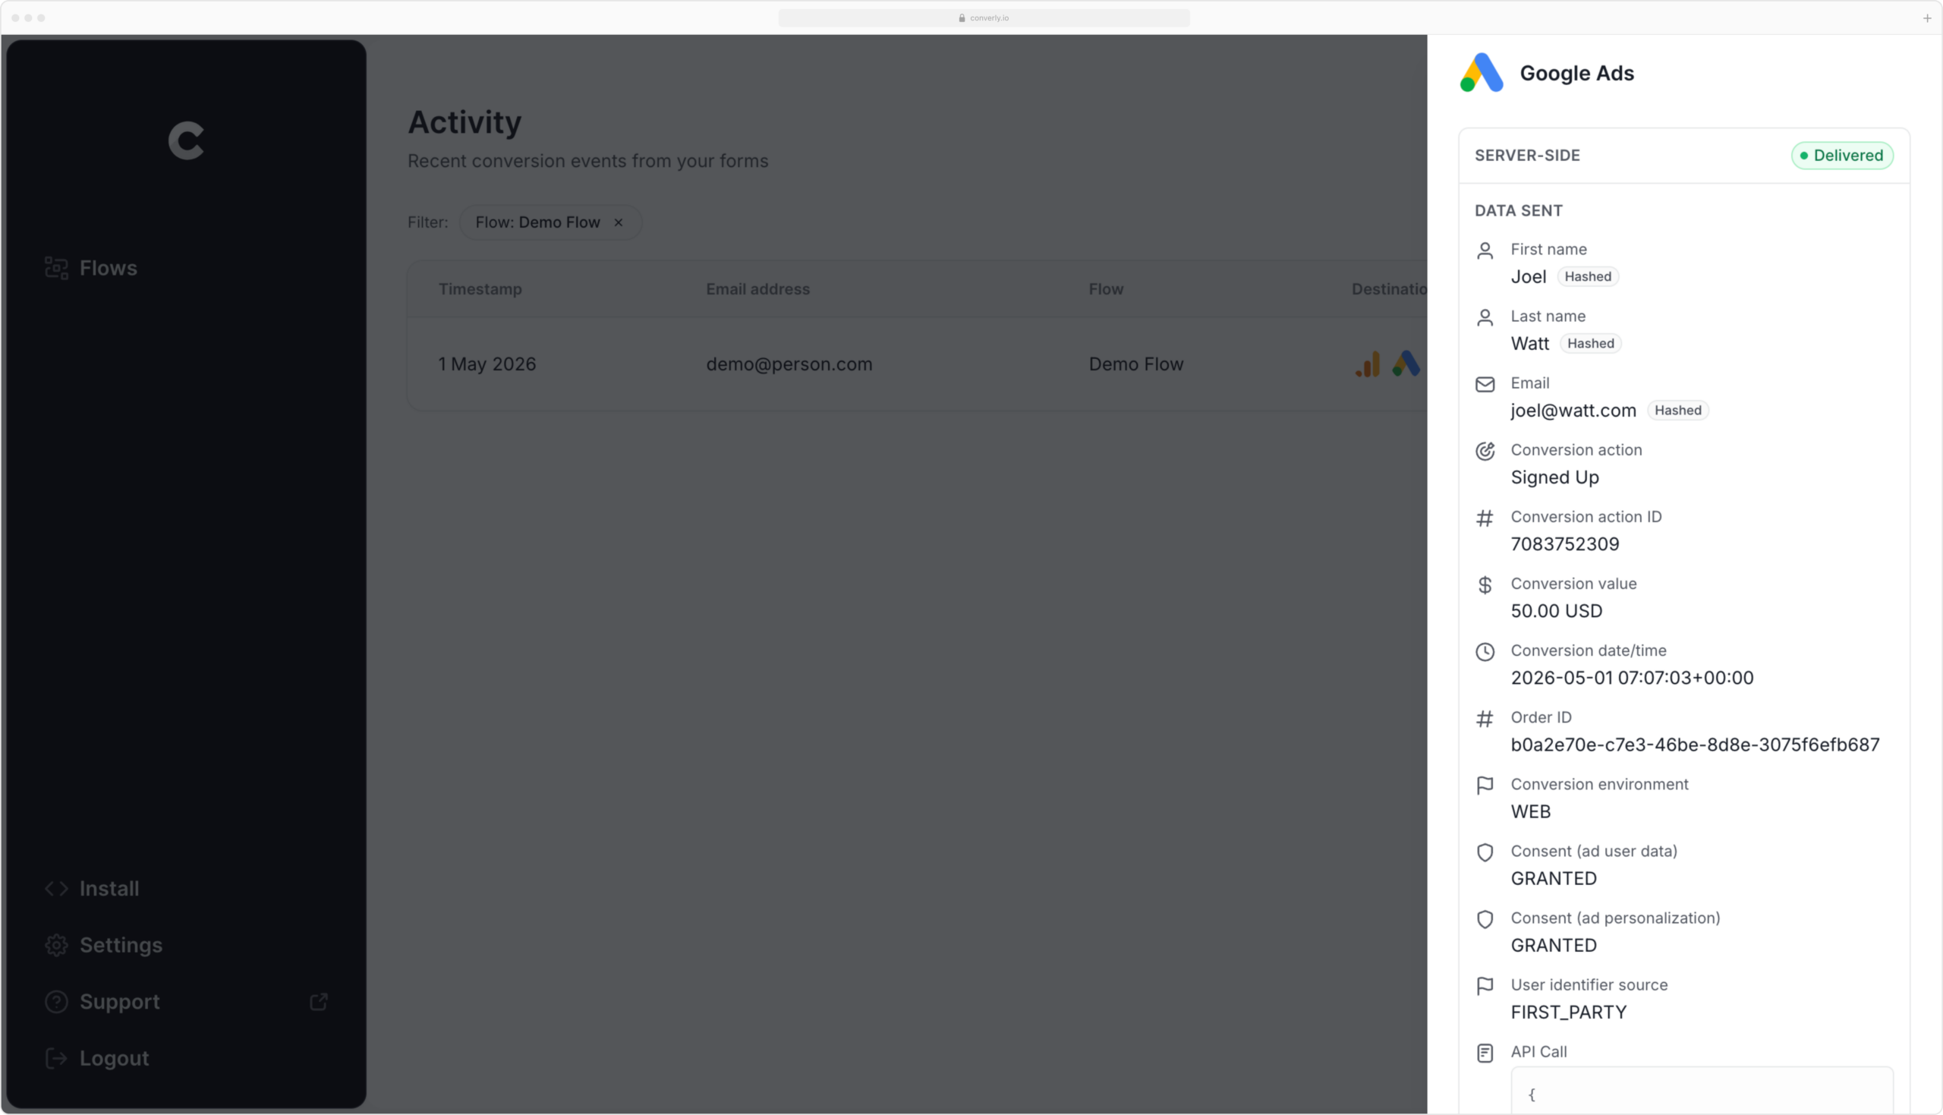Click the Hashed badge next to Watt

point(1591,343)
